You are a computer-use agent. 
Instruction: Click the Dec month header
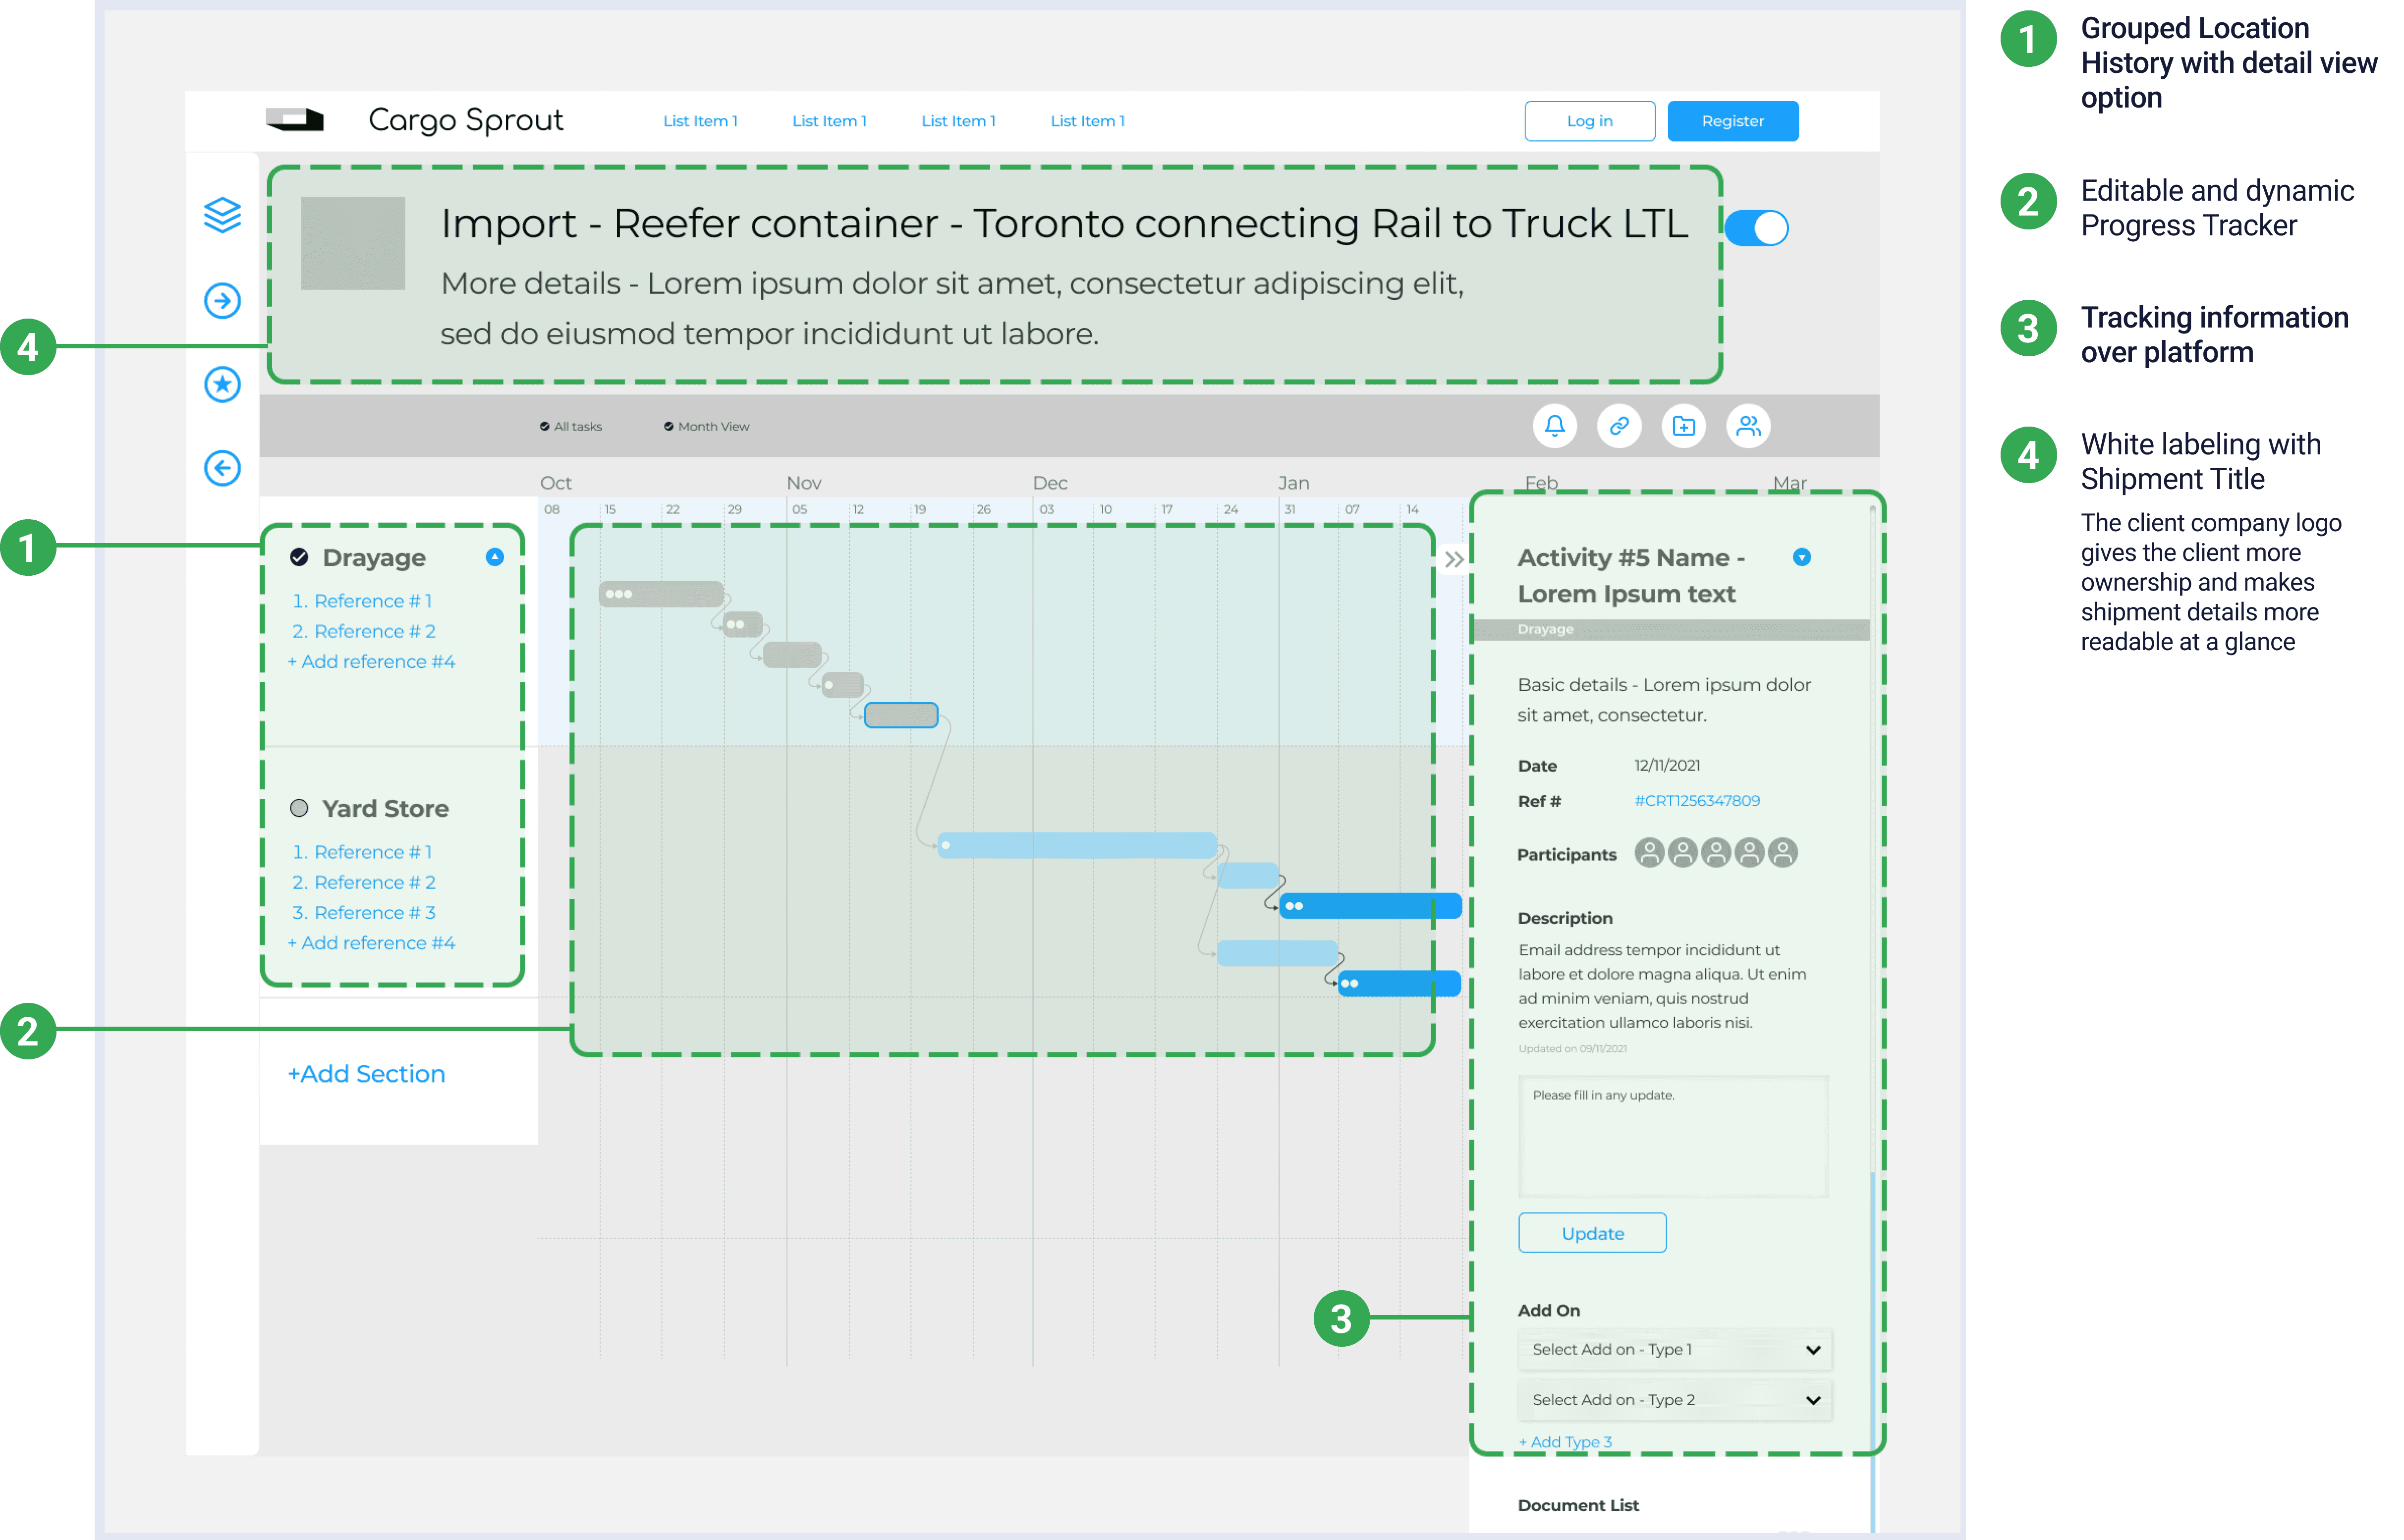pos(1049,483)
